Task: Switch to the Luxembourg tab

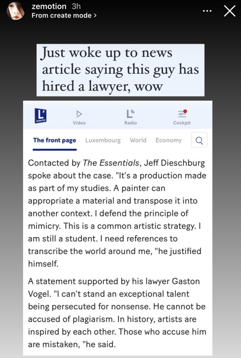Action: coord(103,140)
